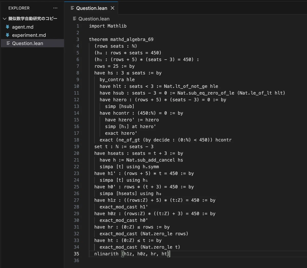
Task: Click file icon on the Question.lean tab
Action: 72,8
